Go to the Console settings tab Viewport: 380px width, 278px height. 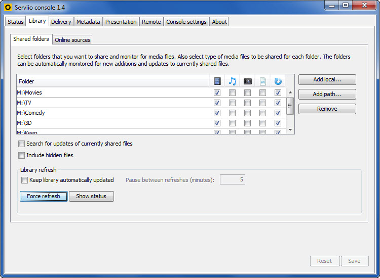[186, 22]
